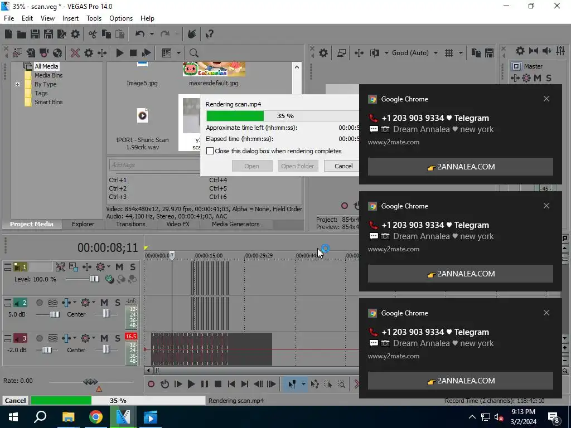Invert phase on audio track 3

[x=53, y=338]
